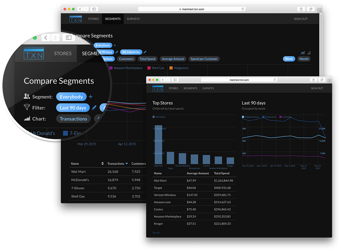The width and height of the screenshot is (341, 251).
Task: Click the TXN logo in the back Segments window
Action: pos(76,19)
